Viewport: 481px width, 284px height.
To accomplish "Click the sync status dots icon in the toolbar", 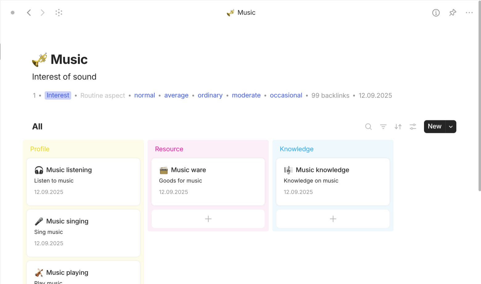I will point(59,13).
